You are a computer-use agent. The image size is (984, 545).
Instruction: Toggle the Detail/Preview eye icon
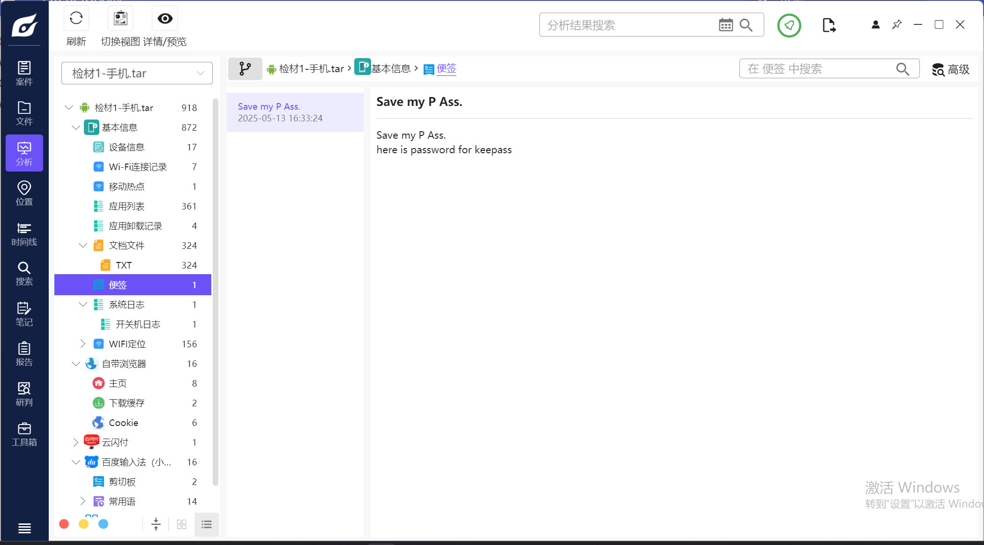(165, 19)
